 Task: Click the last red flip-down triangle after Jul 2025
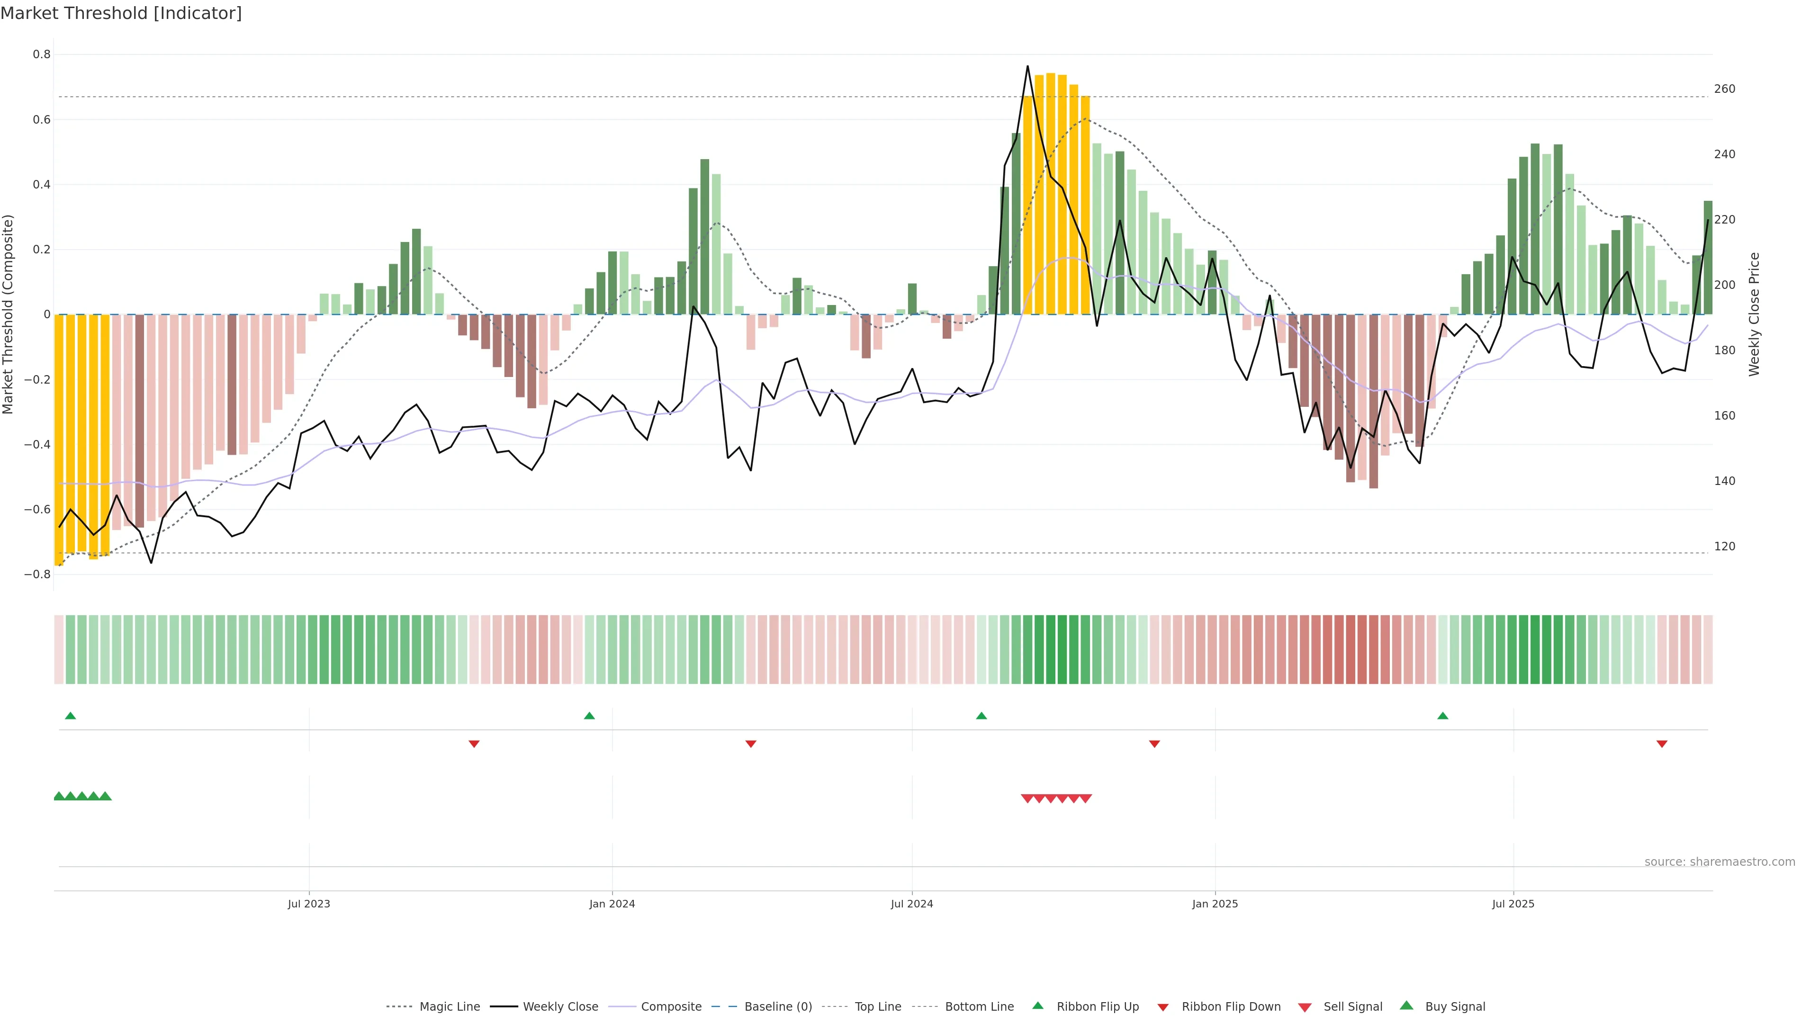(1662, 744)
